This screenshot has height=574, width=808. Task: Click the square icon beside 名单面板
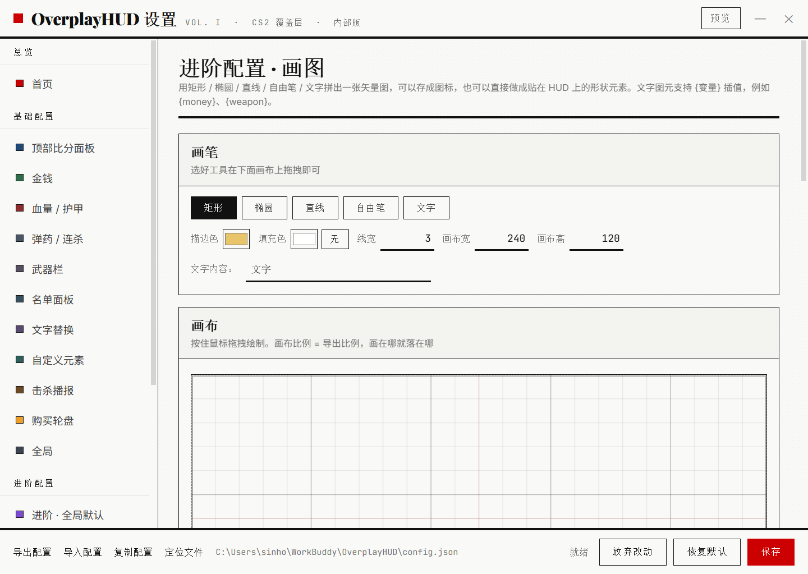(20, 299)
